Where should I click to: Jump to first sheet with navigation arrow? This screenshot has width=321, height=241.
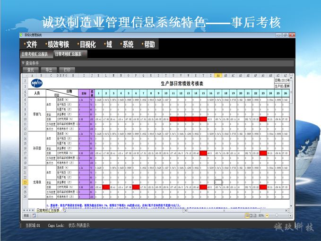[x=24, y=210]
